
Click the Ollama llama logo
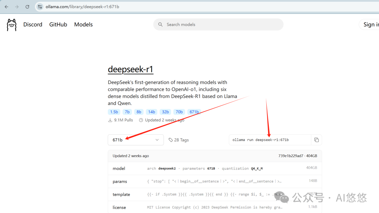11,25
